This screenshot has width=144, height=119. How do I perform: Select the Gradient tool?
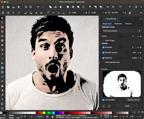tap(2, 68)
